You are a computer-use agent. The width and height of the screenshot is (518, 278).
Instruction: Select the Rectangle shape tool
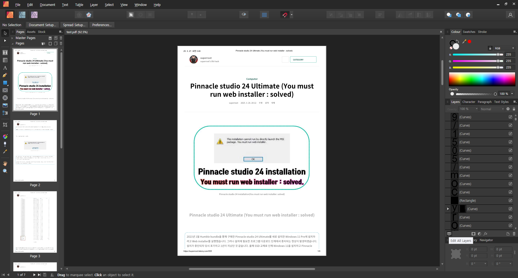click(x=5, y=83)
